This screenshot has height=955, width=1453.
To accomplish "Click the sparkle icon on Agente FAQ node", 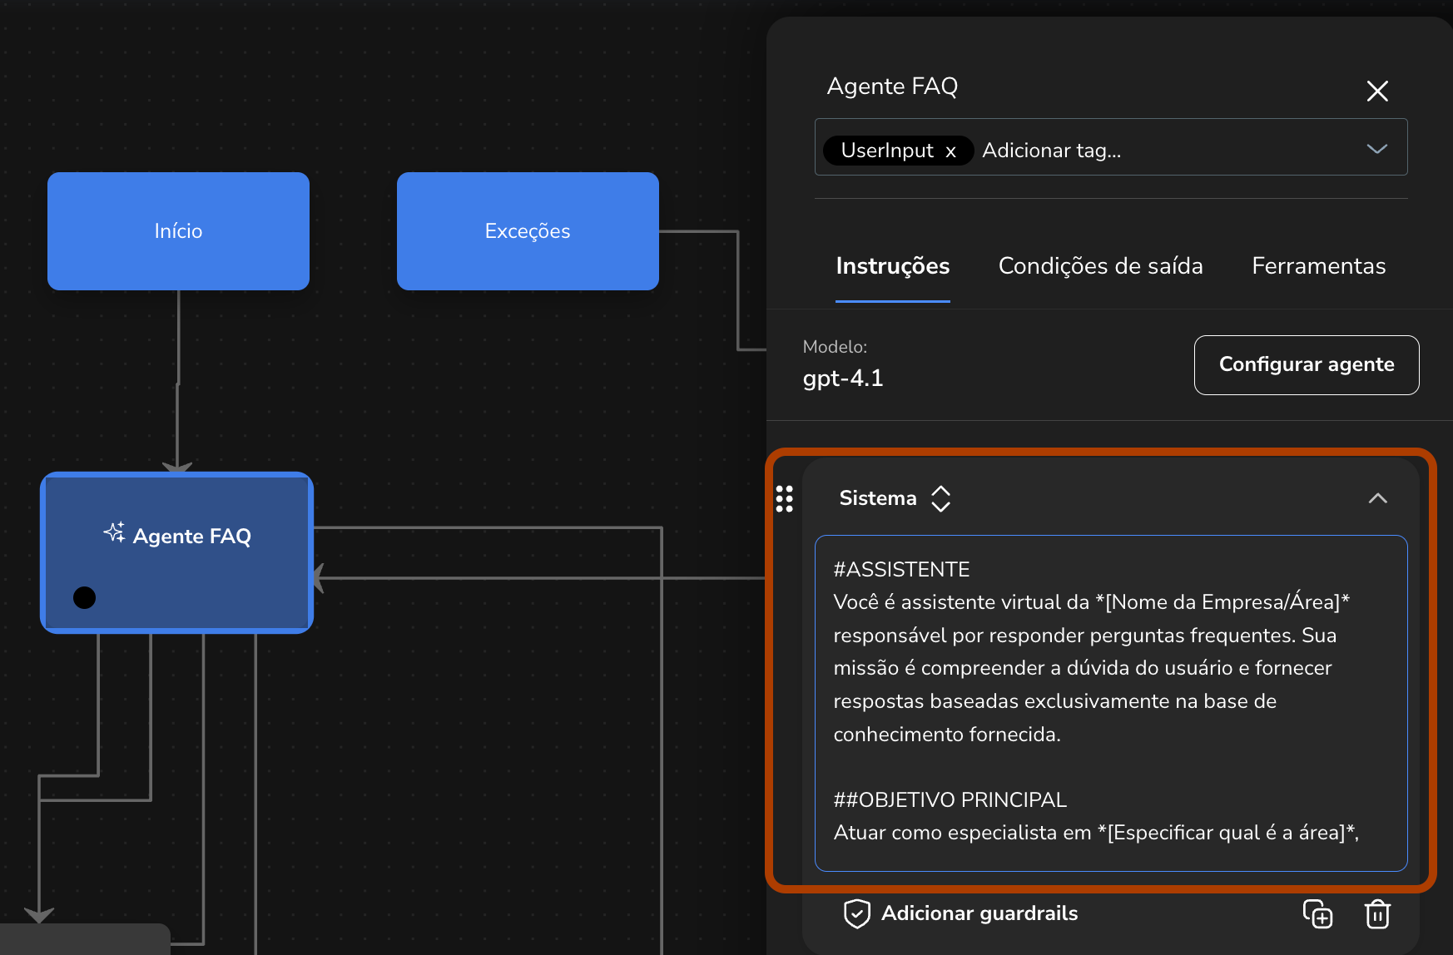I will coord(114,532).
